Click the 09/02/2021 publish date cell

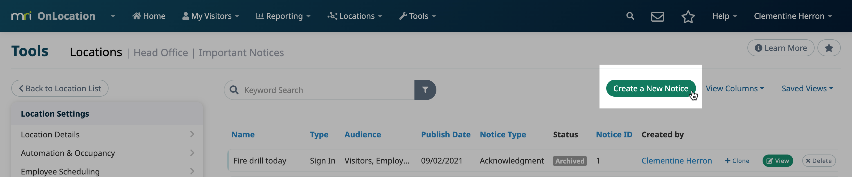pyautogui.click(x=441, y=160)
